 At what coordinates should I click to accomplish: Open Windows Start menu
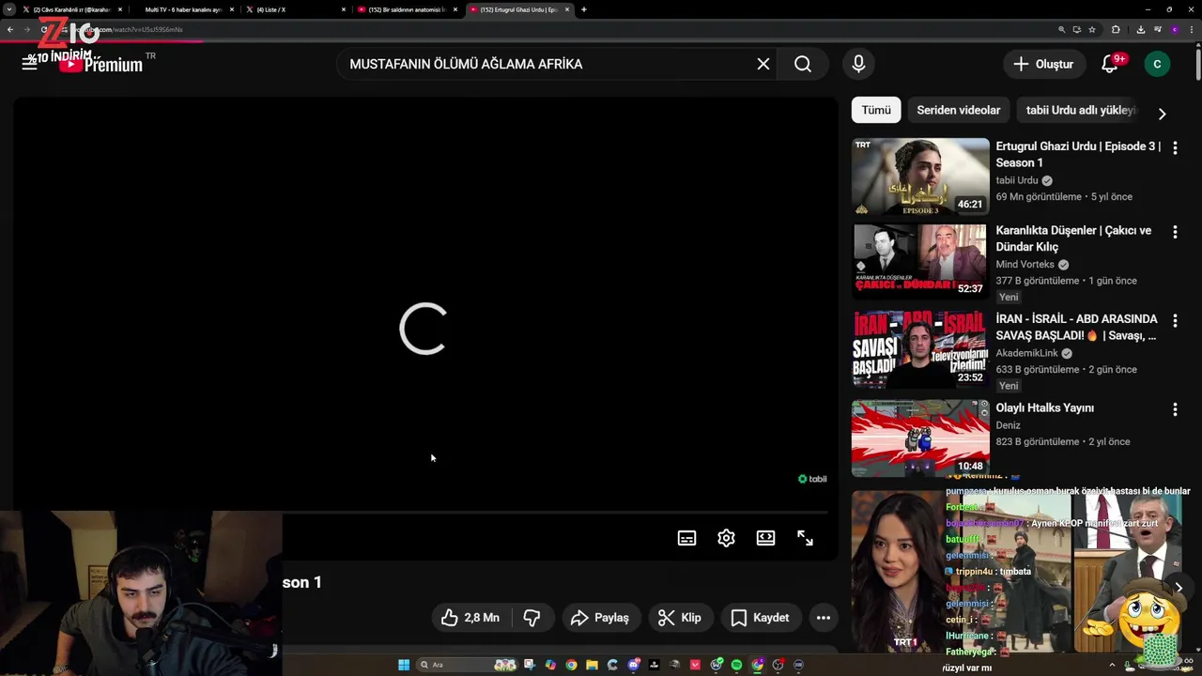(x=404, y=665)
